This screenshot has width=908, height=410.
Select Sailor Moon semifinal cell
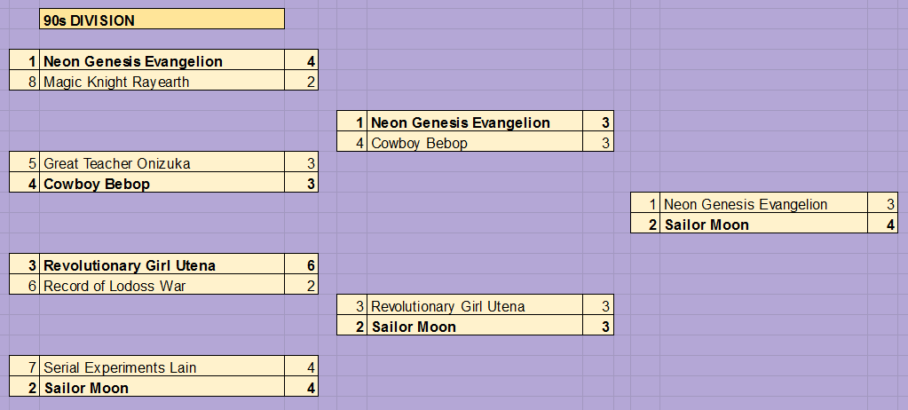coord(475,326)
